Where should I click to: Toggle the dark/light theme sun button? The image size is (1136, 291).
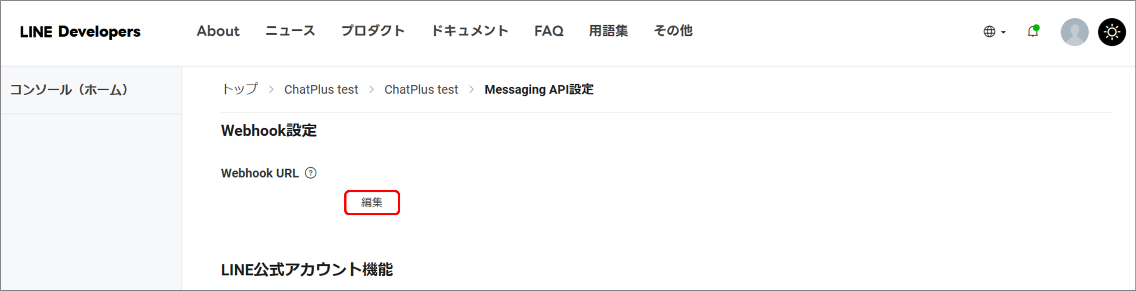point(1112,32)
